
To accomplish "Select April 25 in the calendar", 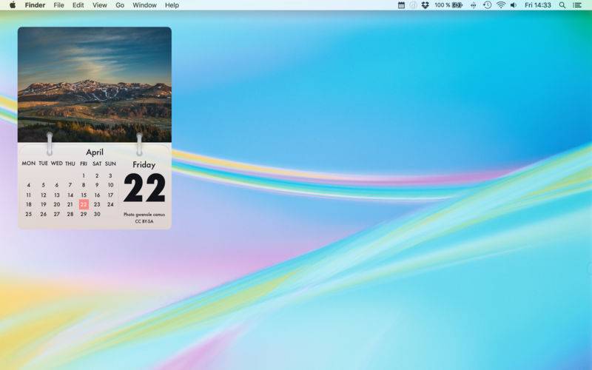I will click(x=29, y=214).
